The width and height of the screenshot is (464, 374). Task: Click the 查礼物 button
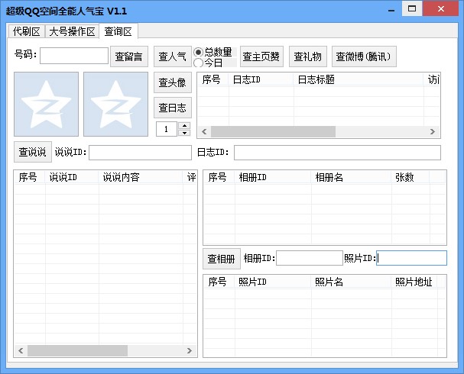point(308,56)
